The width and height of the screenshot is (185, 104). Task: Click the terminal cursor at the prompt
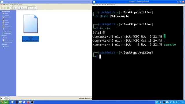click(100, 57)
